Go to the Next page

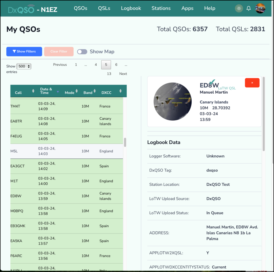pos(123,74)
